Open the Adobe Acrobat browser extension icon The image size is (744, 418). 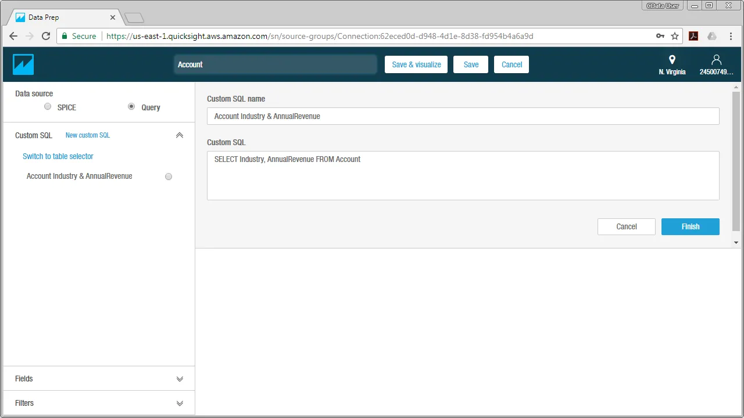(x=693, y=36)
